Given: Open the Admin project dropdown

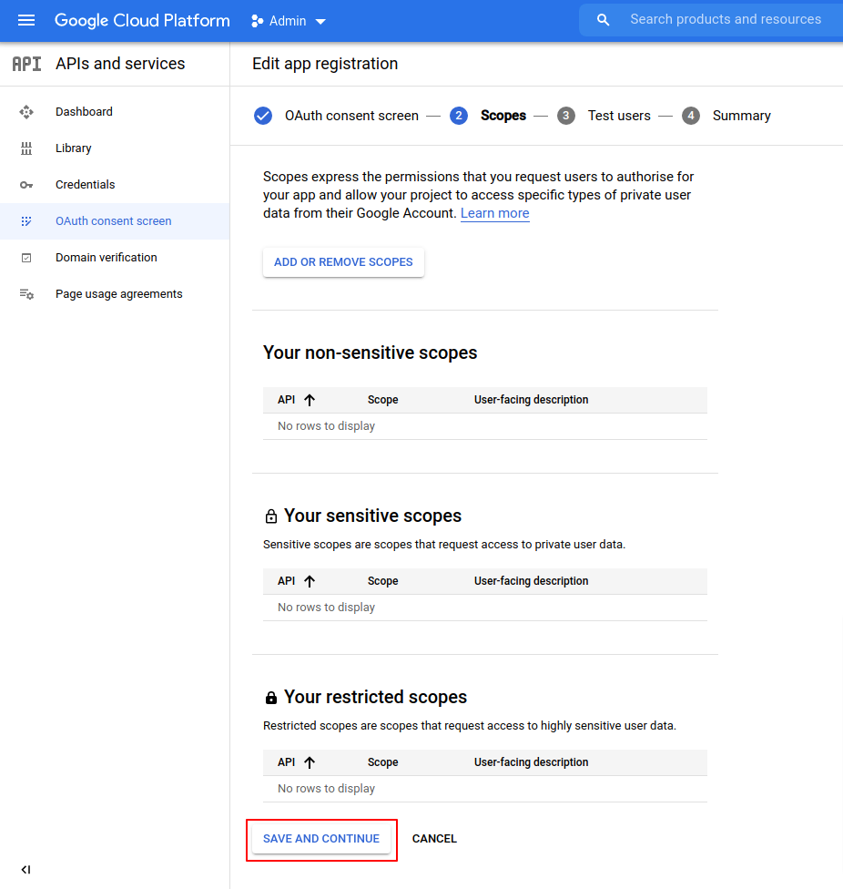Looking at the screenshot, I should pyautogui.click(x=289, y=21).
